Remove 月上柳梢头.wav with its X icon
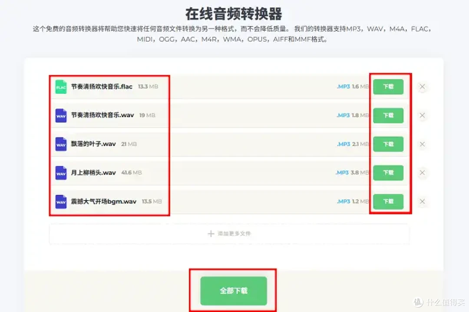 [x=423, y=173]
